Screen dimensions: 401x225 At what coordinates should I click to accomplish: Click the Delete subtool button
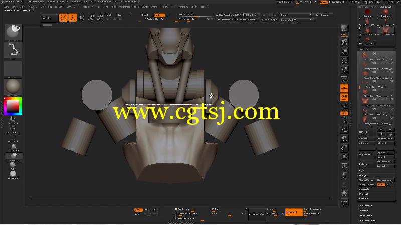(x=367, y=164)
